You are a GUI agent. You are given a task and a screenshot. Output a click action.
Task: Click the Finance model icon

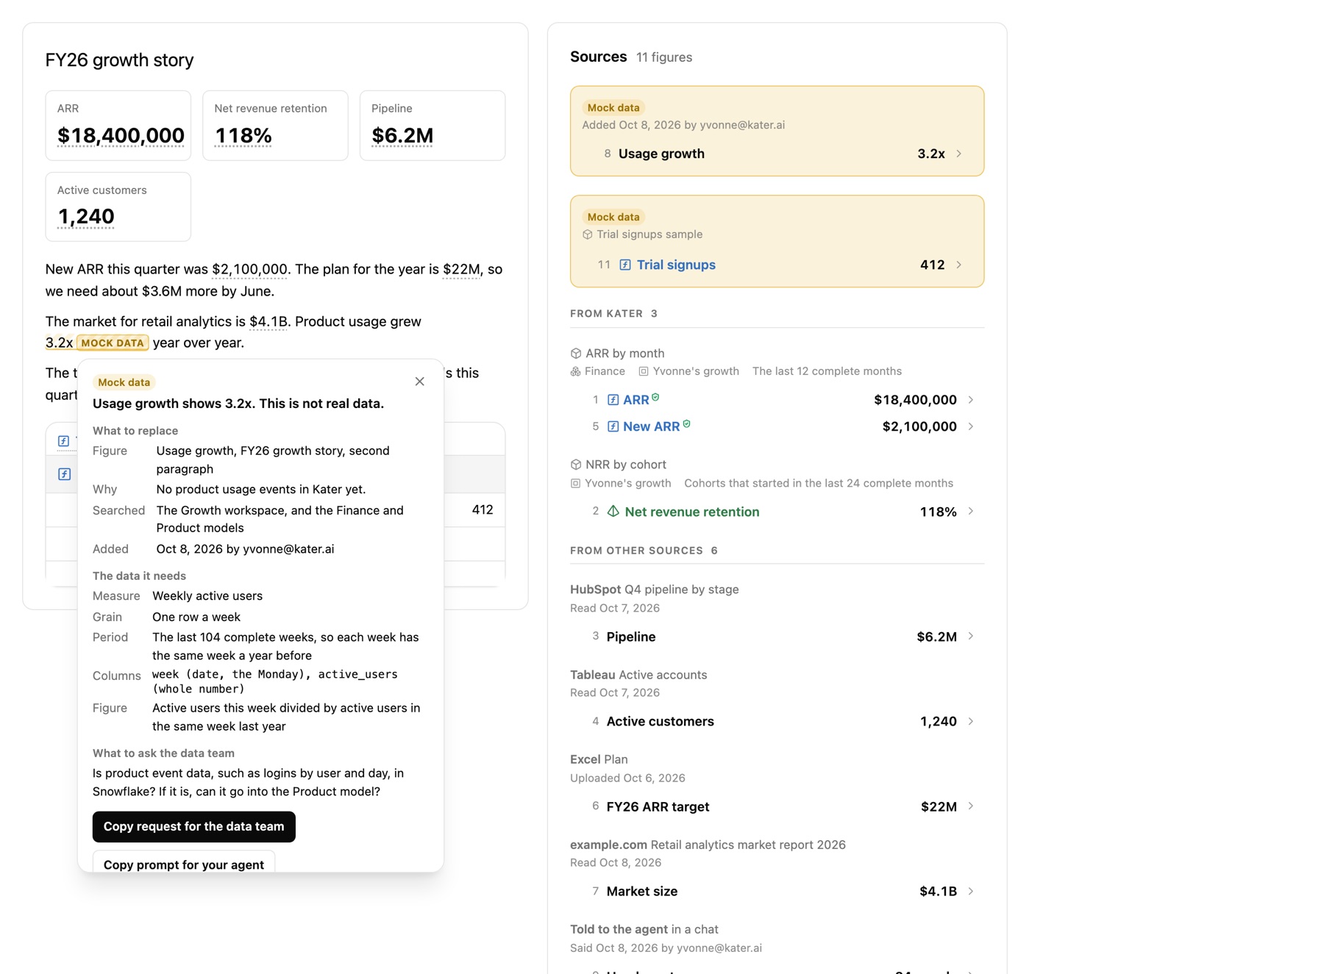tap(575, 371)
